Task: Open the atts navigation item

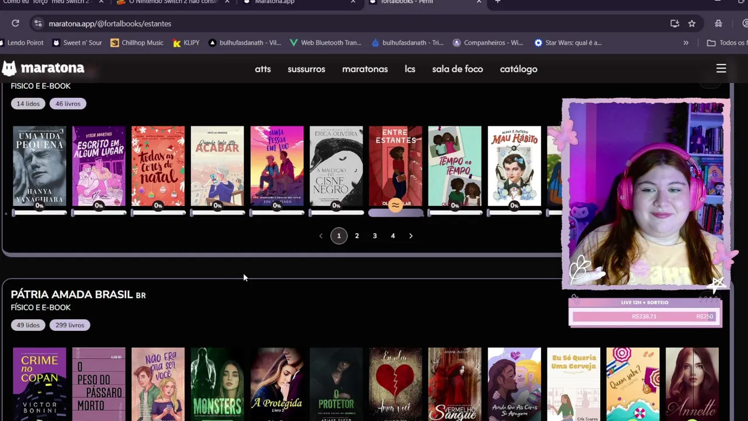Action: tap(263, 69)
